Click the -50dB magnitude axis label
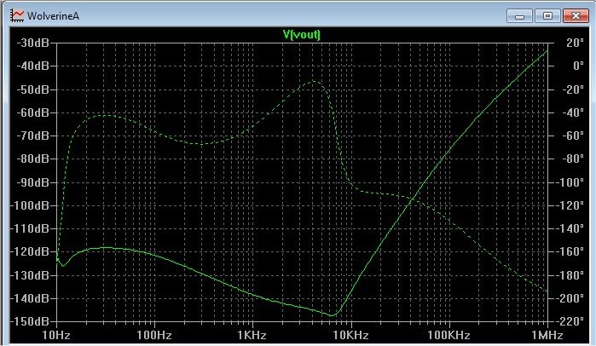Viewport: 596px width, 346px height. tap(33, 89)
